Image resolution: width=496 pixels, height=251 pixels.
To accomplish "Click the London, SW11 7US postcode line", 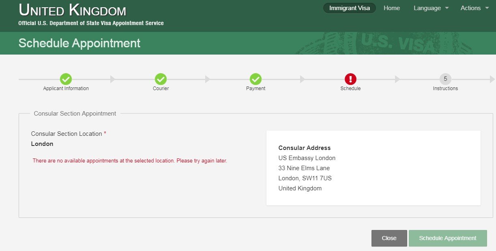I will pos(305,178).
